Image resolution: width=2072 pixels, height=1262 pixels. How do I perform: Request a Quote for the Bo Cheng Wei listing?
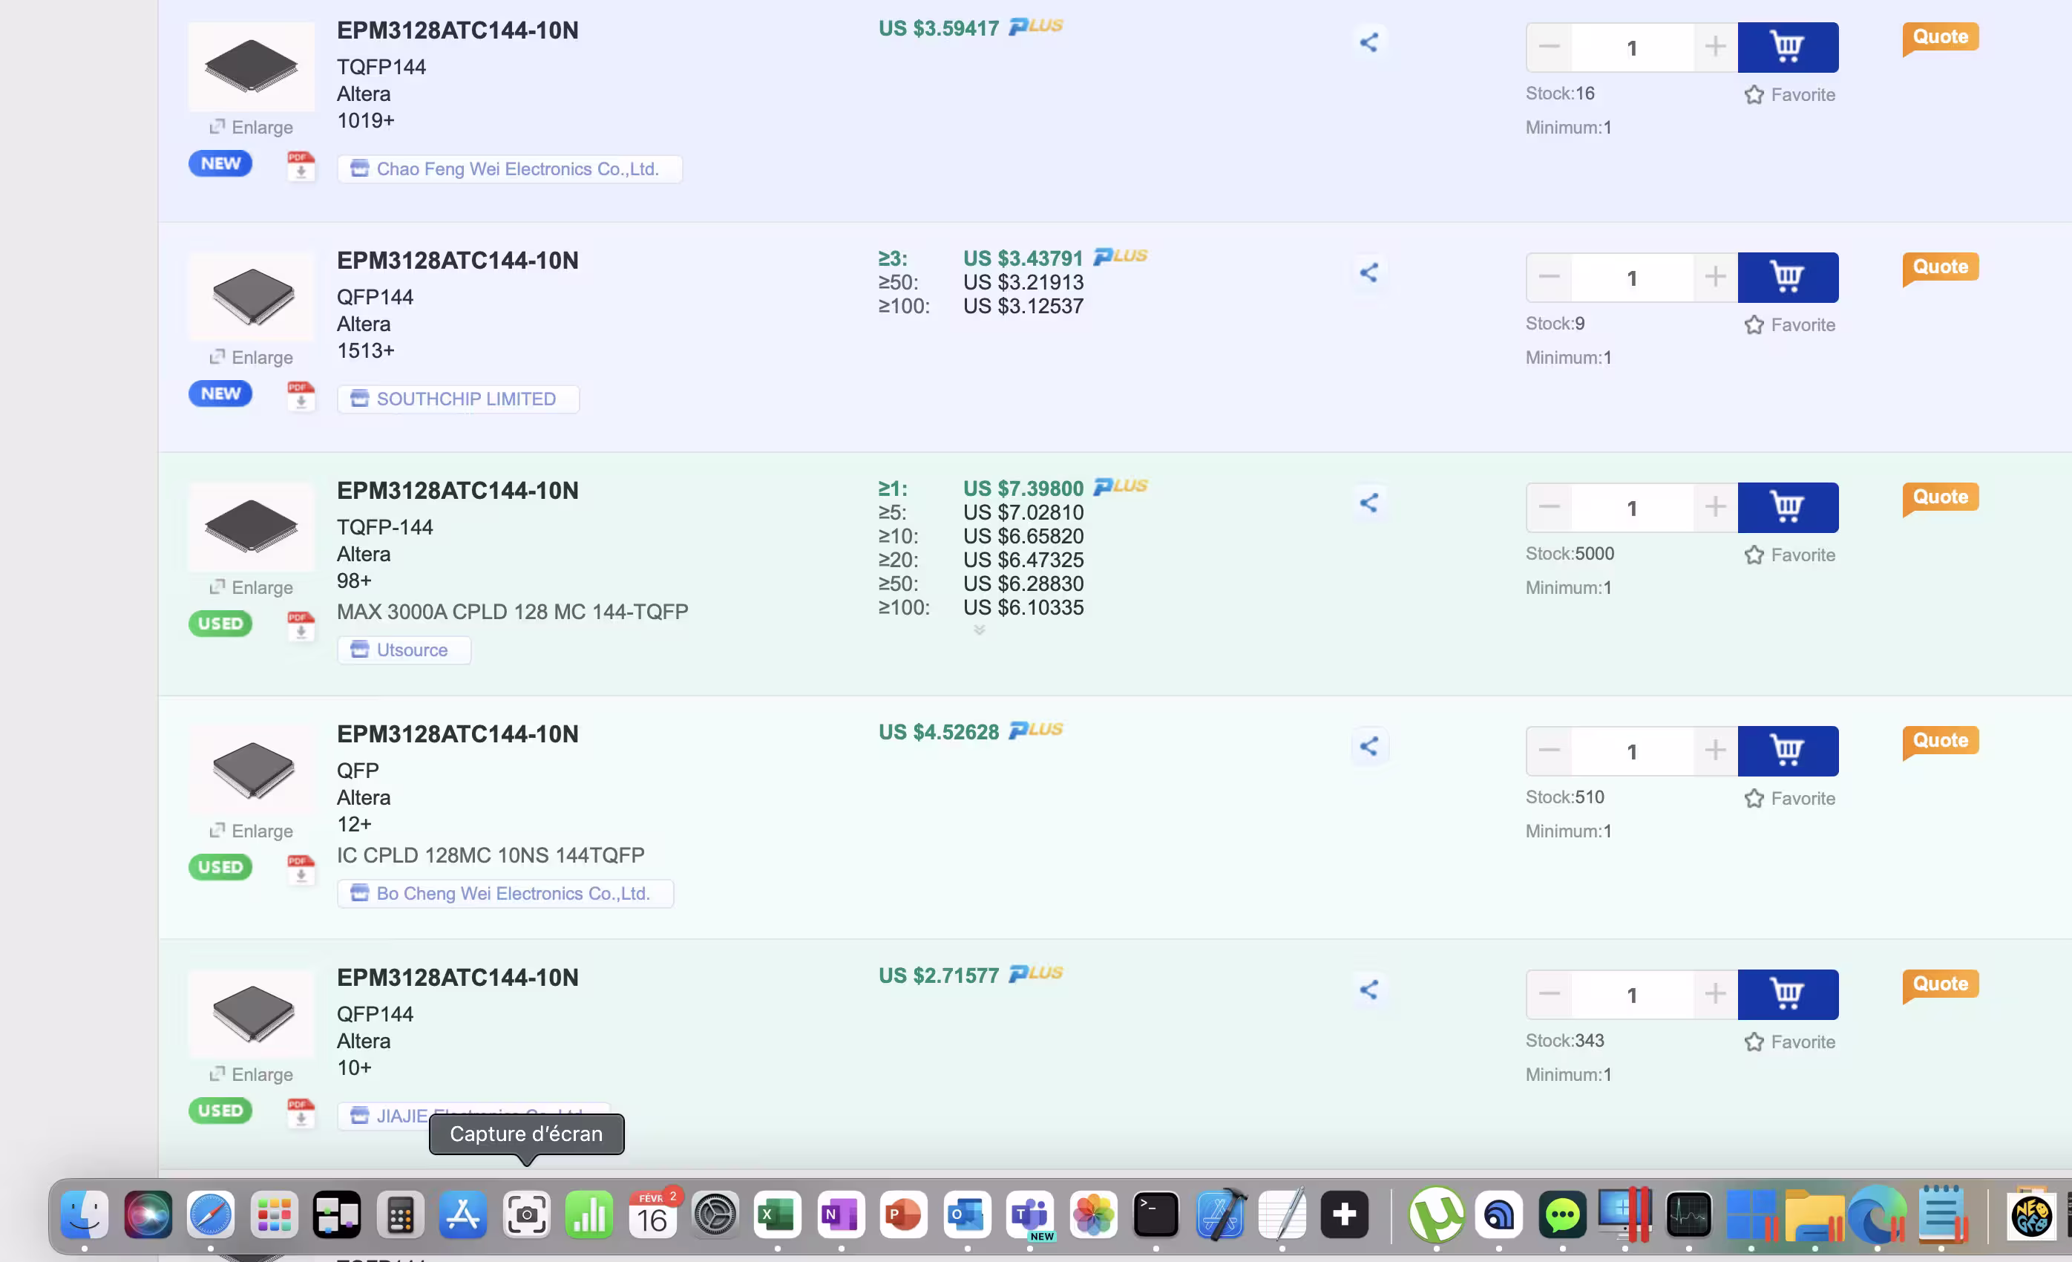click(x=1940, y=741)
